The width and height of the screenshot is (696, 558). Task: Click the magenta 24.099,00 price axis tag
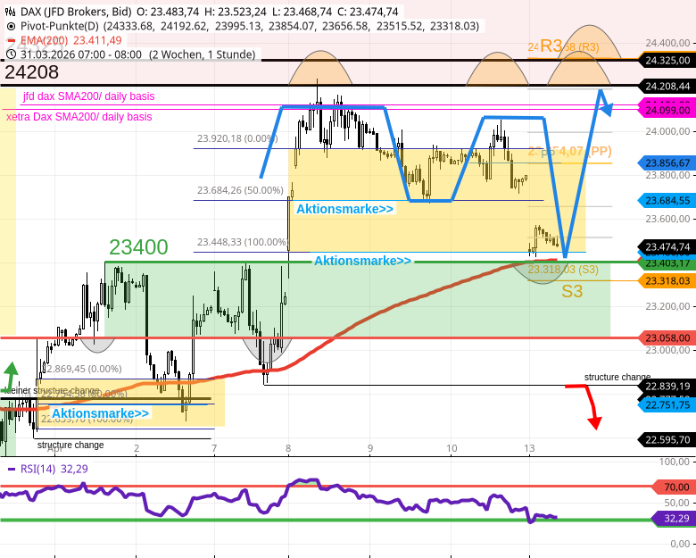(667, 110)
